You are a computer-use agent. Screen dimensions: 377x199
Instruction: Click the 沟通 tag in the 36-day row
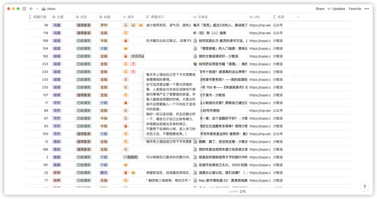57,25
